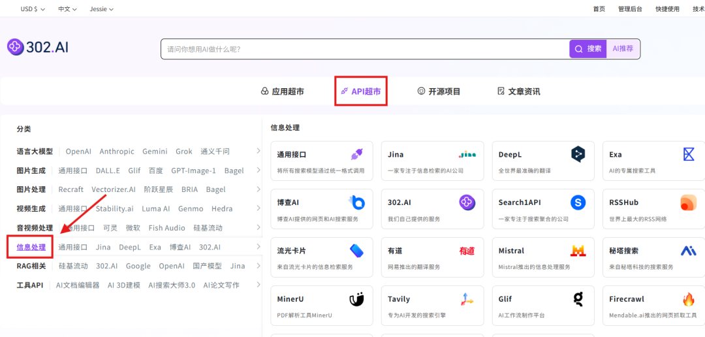Open Luma AI under 视频生成
705x337 pixels.
(x=155, y=209)
